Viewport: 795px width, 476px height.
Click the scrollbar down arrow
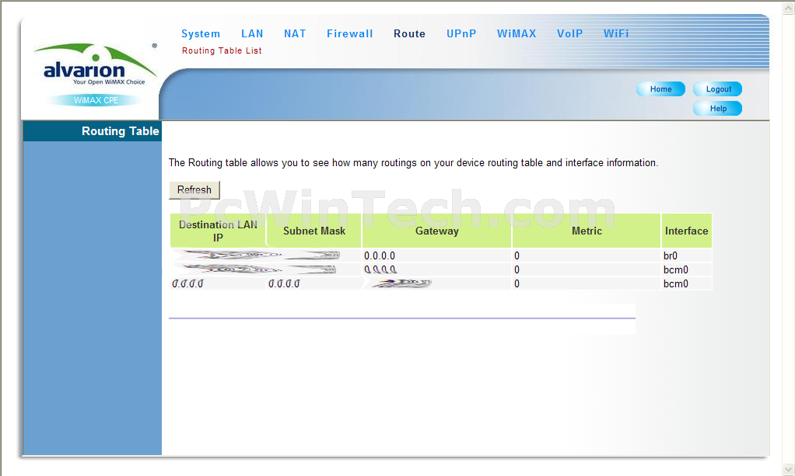[789, 469]
